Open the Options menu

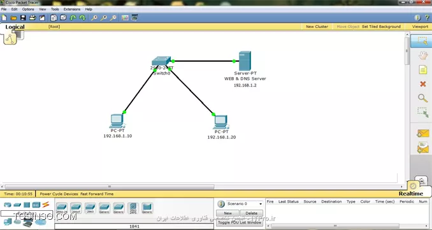[28, 9]
